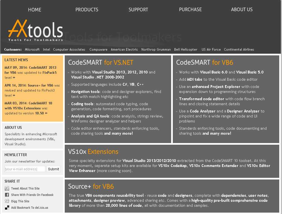Click the Bell Helicopter customer name

click(x=186, y=49)
